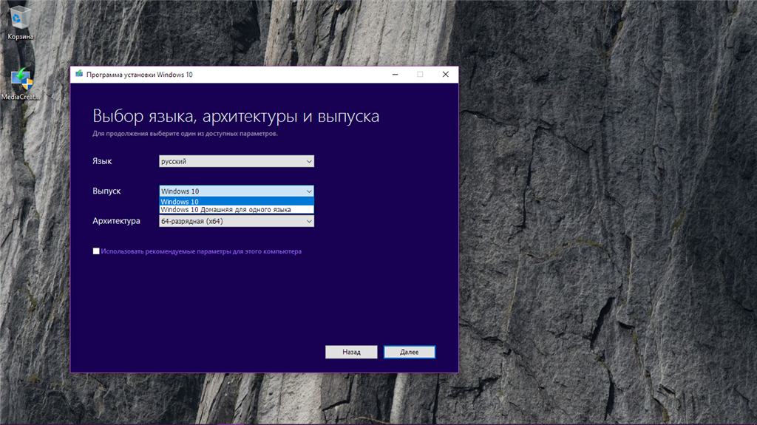
Task: Close the Windows 10 setup window
Action: pyautogui.click(x=446, y=75)
